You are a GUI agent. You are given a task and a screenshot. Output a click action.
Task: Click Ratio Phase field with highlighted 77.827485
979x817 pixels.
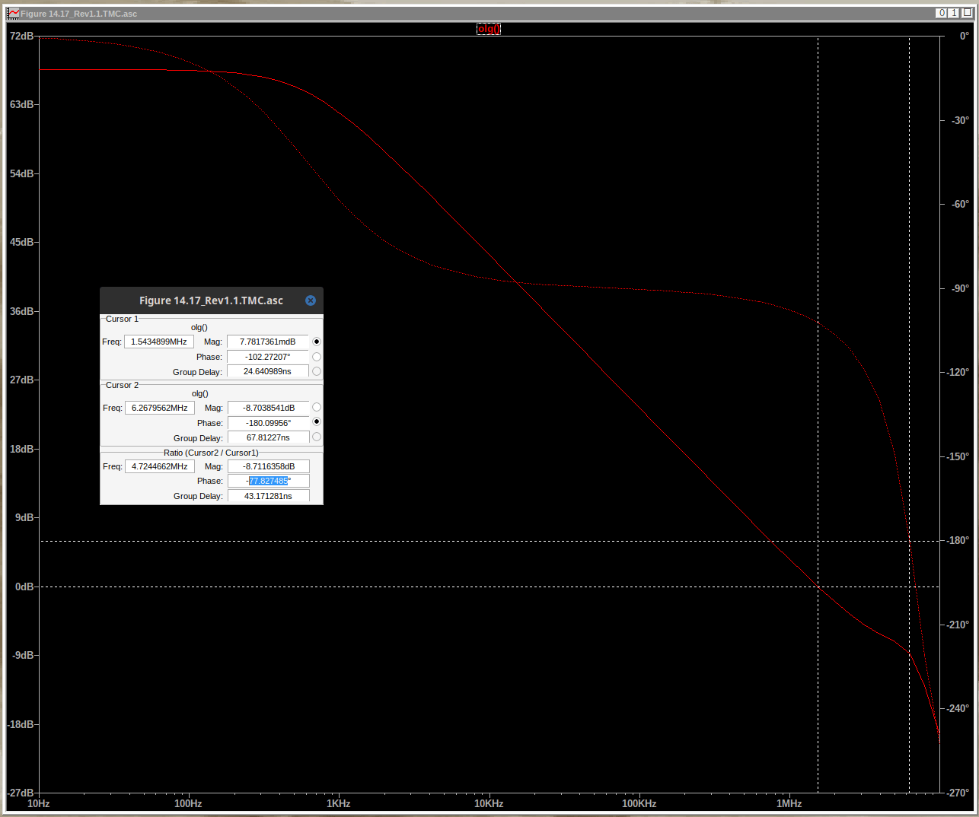(x=269, y=481)
